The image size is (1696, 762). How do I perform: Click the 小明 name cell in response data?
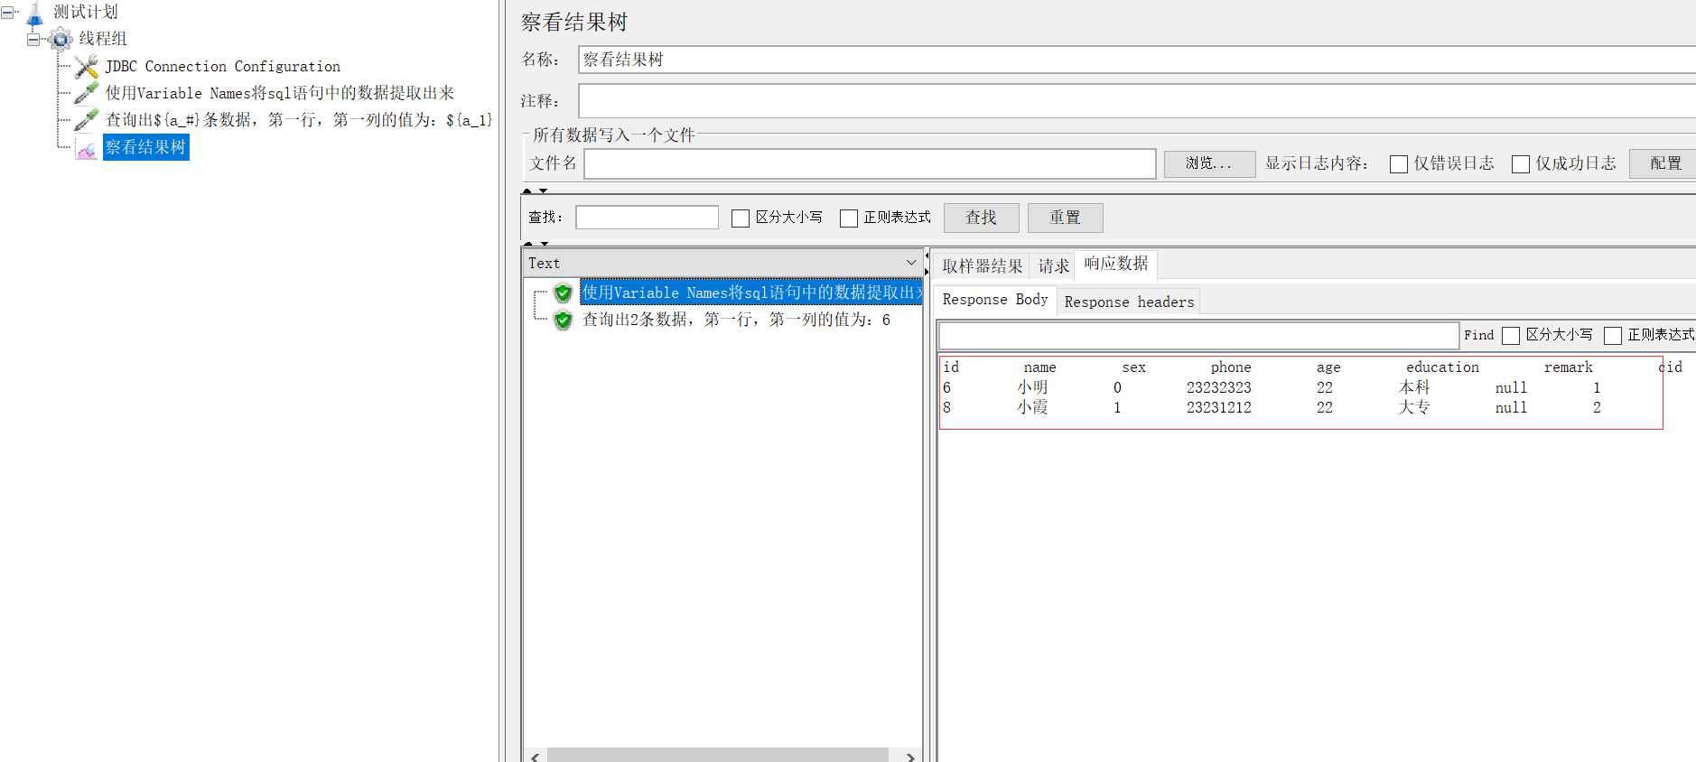coord(1032,387)
